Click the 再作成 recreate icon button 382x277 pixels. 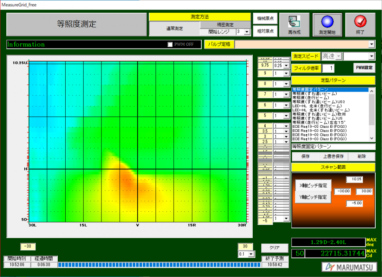[x=294, y=25]
